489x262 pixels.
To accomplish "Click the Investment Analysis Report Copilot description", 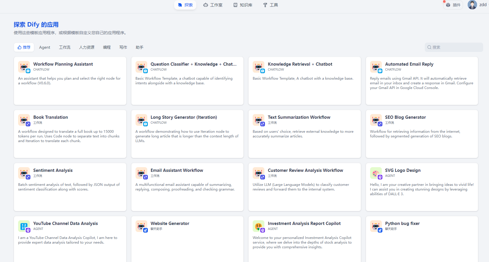I will click(x=302, y=242).
